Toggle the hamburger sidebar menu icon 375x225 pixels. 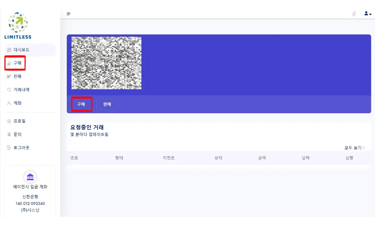(69, 14)
